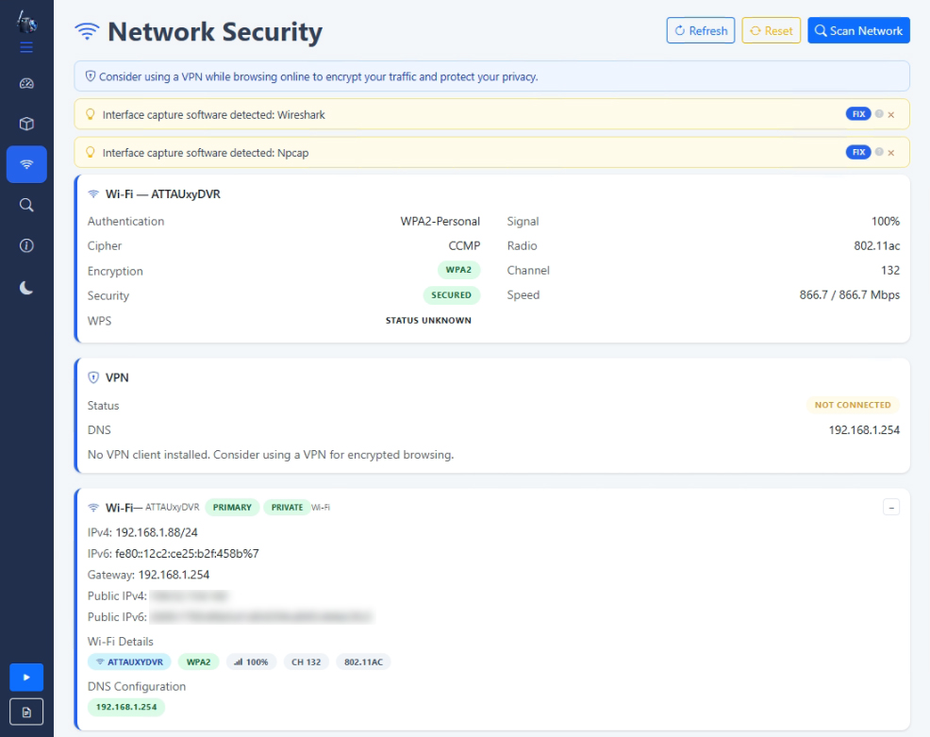Dismiss the Wireshark detection alert
Screen dimensions: 930x737
click(x=890, y=113)
